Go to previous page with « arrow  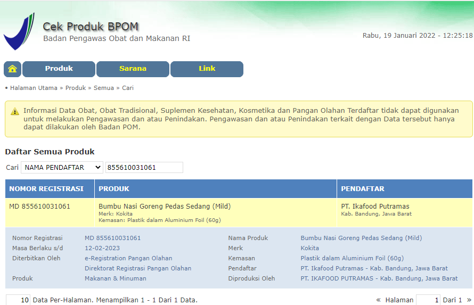(x=378, y=300)
